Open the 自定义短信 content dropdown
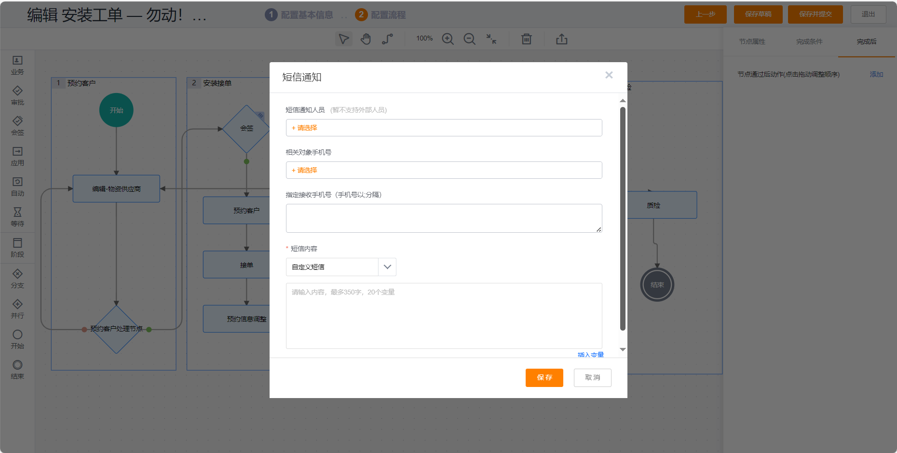 (x=341, y=267)
